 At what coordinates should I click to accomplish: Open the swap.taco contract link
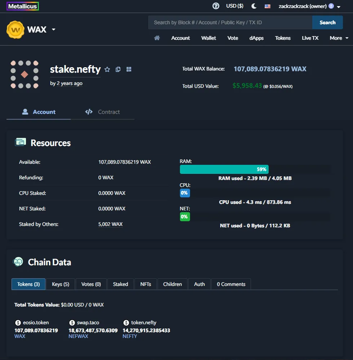(x=88, y=322)
